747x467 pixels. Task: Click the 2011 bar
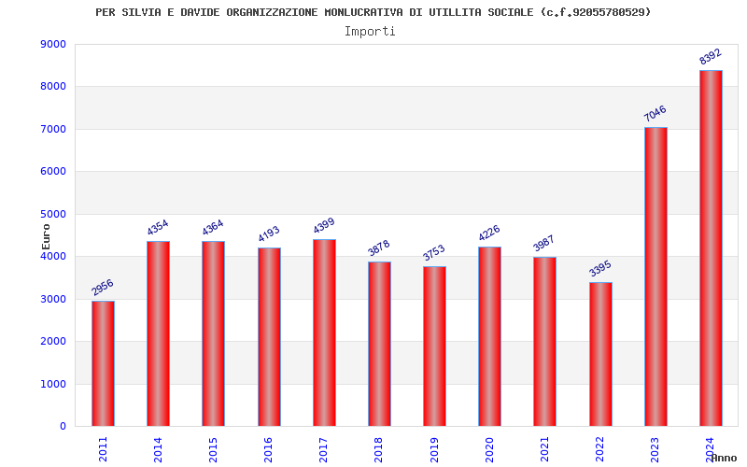pyautogui.click(x=103, y=363)
